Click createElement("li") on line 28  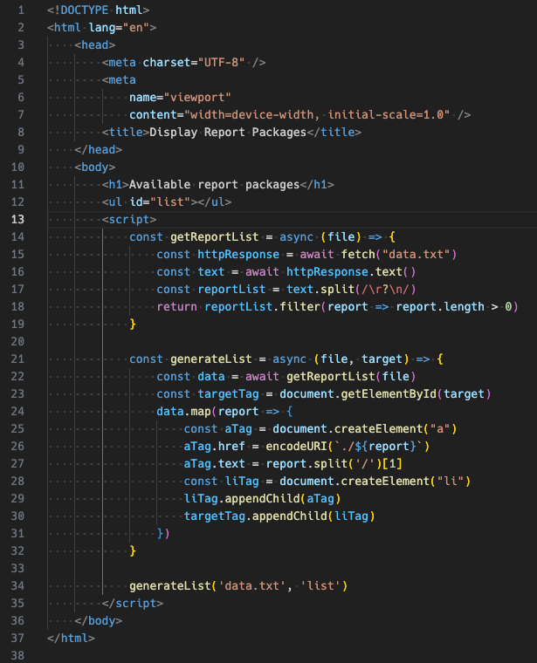[x=405, y=482]
